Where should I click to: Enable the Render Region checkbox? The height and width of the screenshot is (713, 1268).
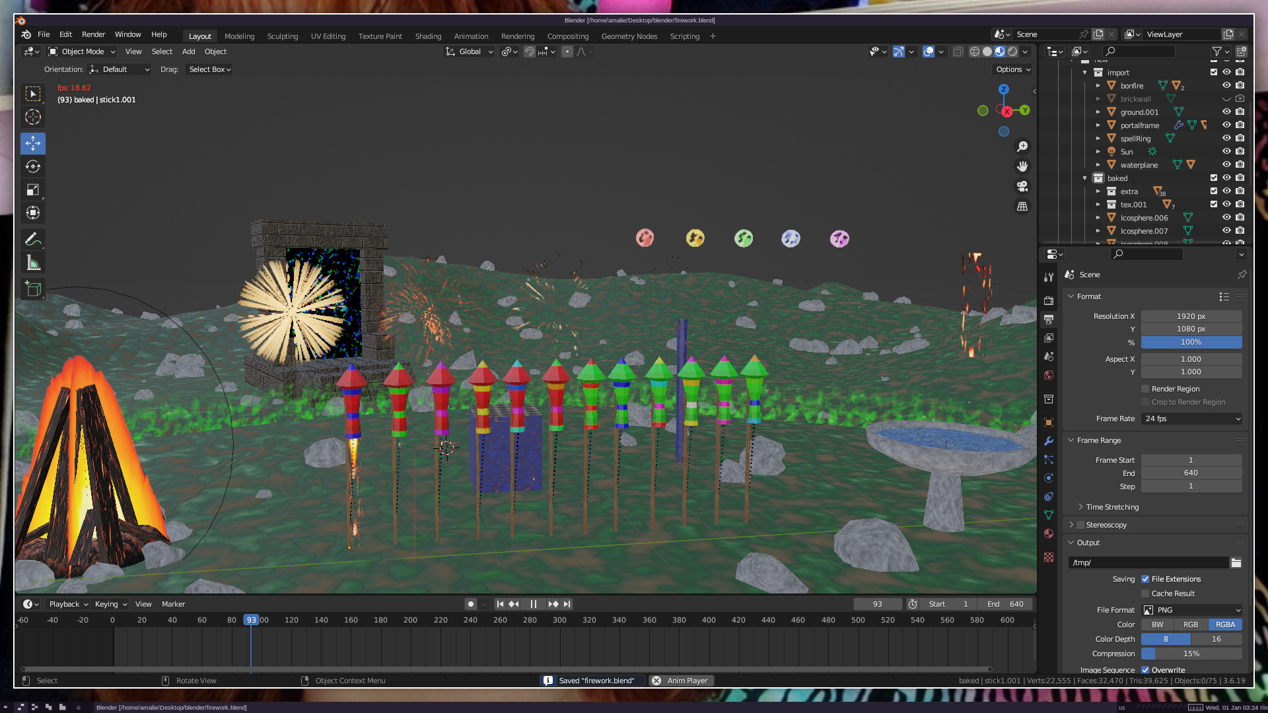pos(1145,389)
